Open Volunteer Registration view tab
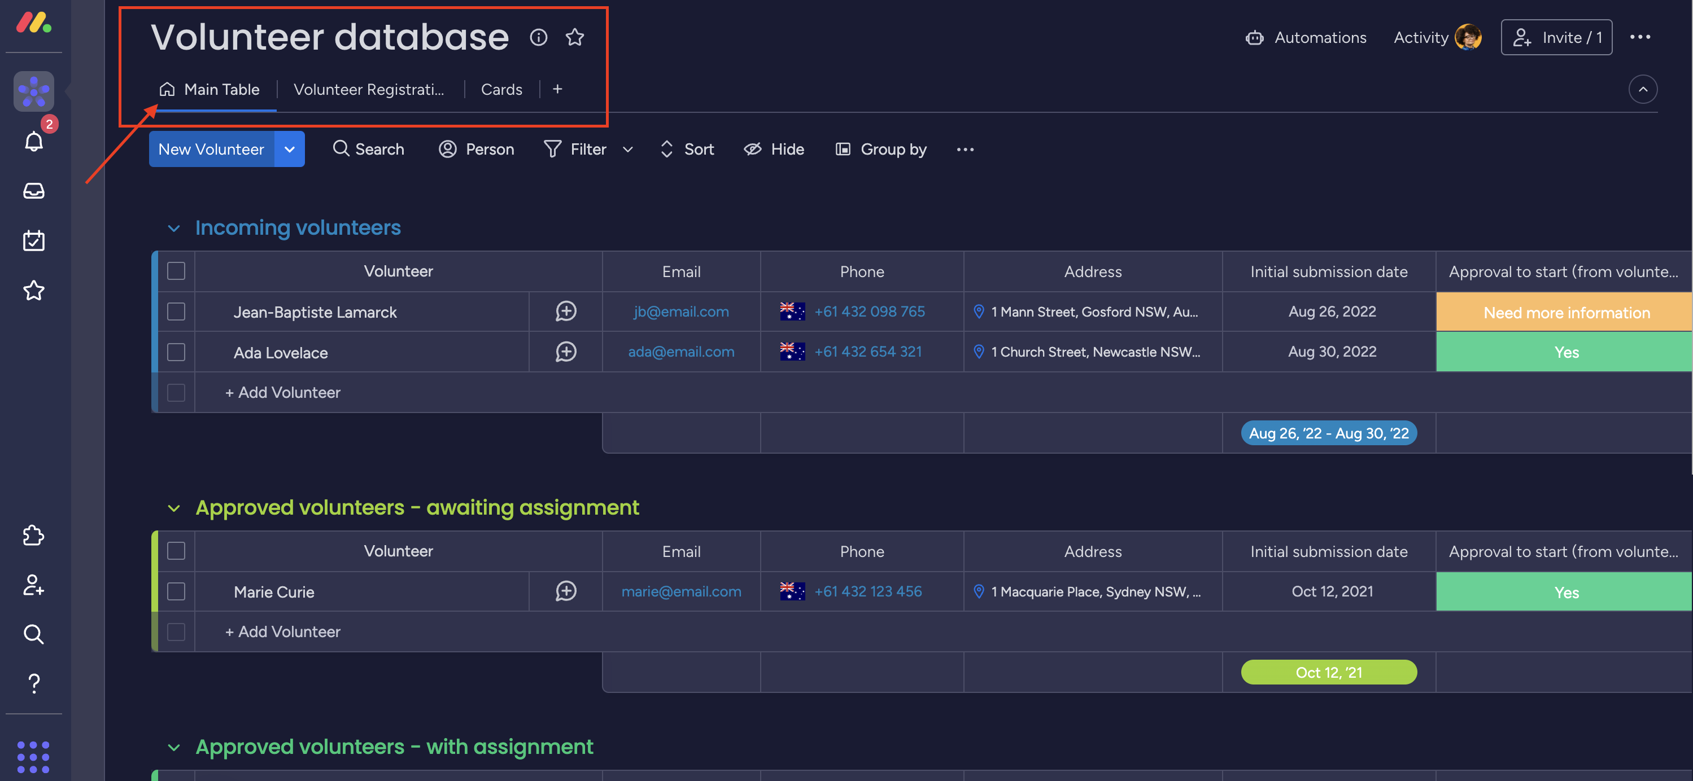Screen dimensions: 1693x781 tap(368, 89)
